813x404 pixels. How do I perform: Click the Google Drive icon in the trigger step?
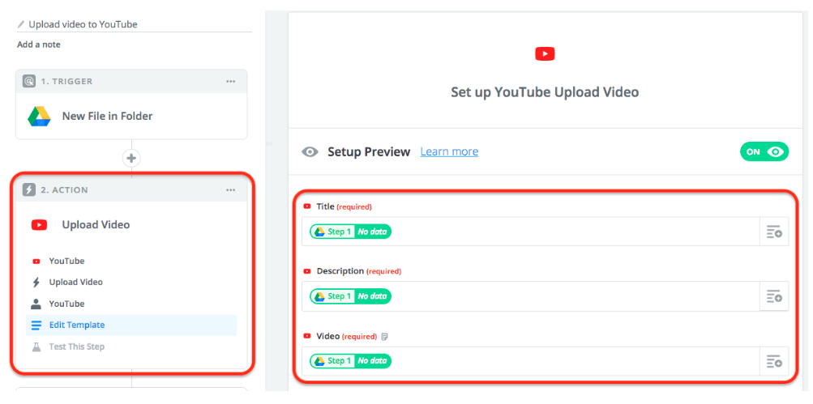(39, 116)
